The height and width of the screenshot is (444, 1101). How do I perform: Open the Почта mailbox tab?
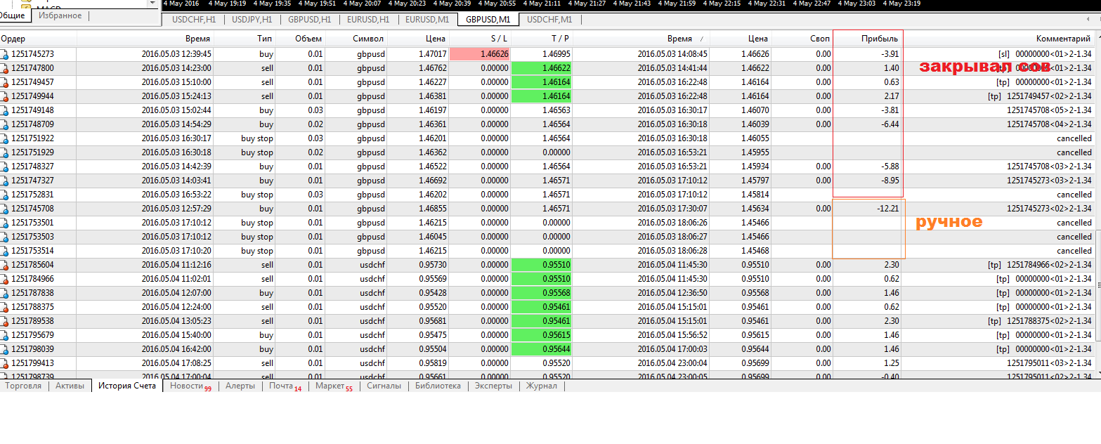coord(285,386)
